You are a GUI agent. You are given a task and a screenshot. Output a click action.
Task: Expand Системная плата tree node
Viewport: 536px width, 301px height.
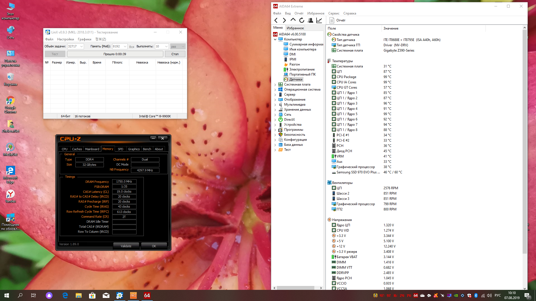pos(275,84)
